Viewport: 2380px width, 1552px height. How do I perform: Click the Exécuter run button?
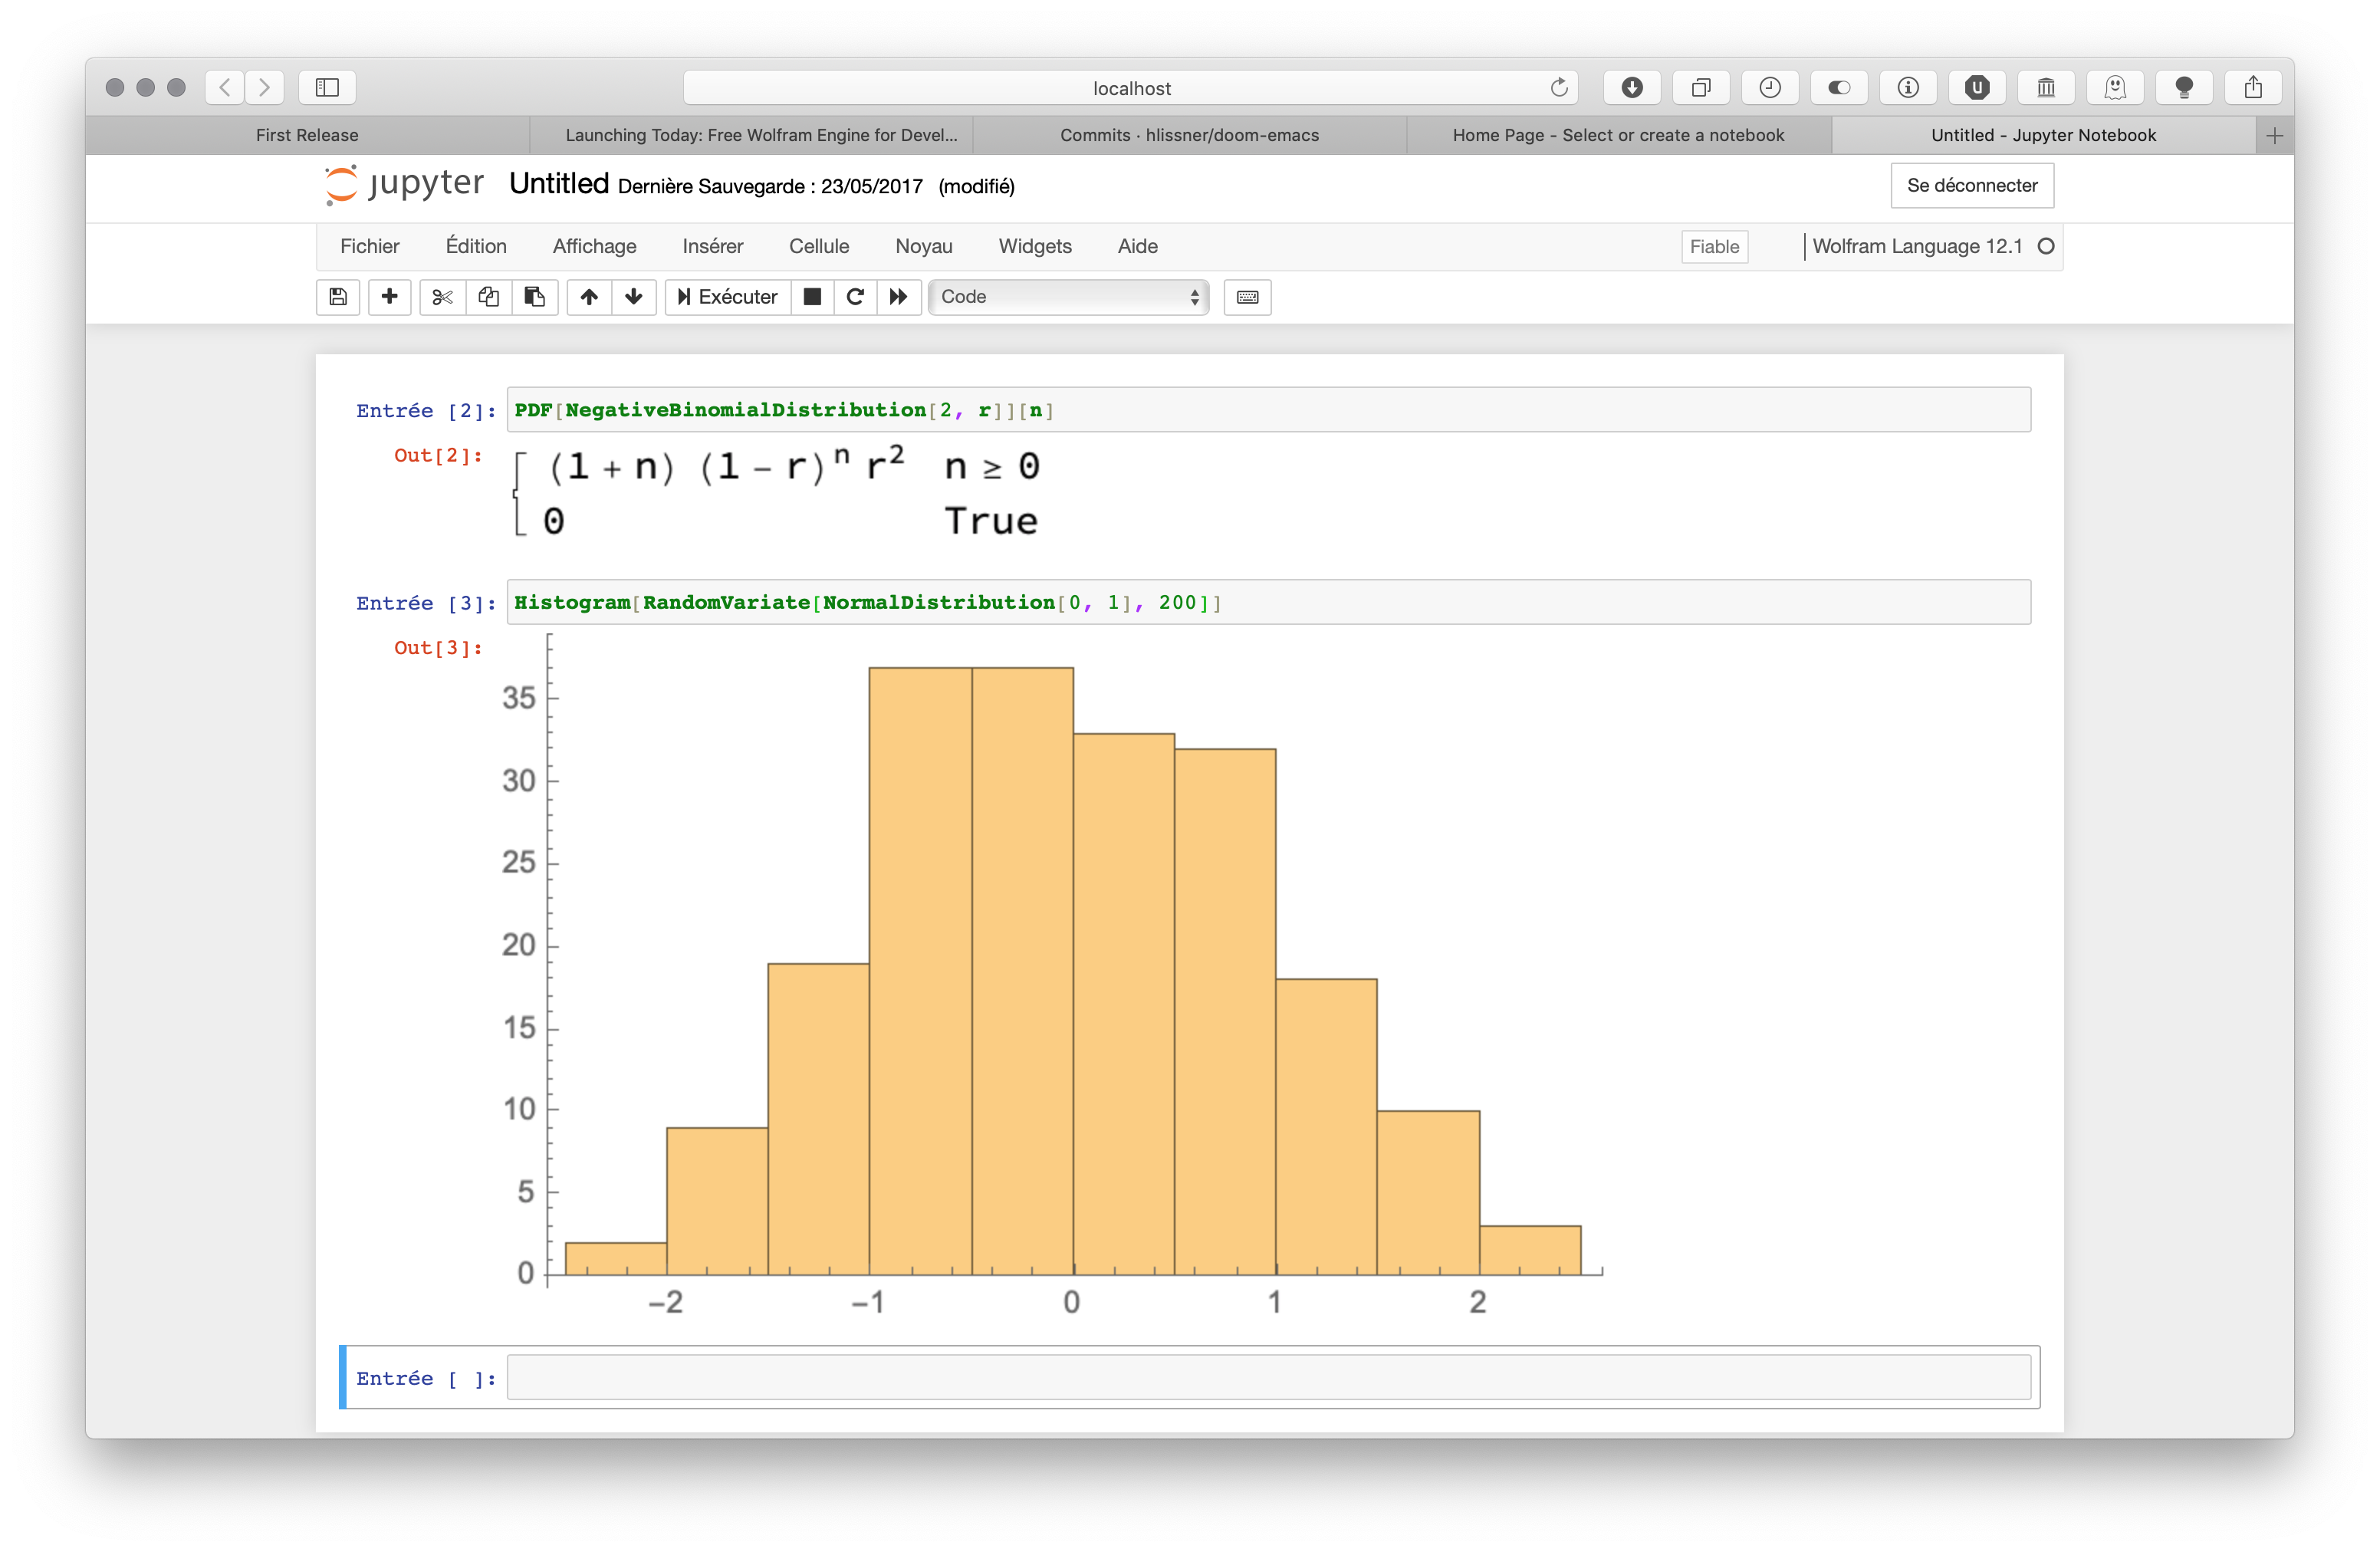coord(728,297)
